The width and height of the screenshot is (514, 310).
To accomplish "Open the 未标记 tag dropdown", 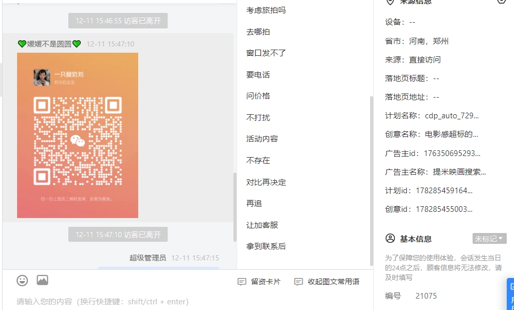I will (490, 239).
